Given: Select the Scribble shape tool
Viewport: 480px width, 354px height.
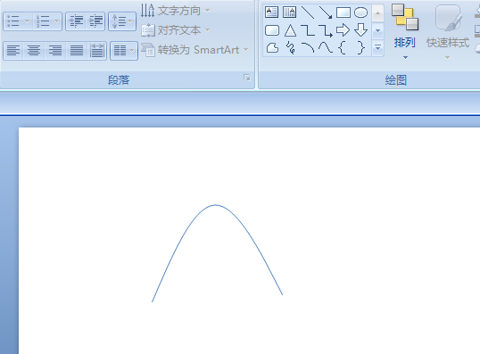Looking at the screenshot, I should click(290, 48).
